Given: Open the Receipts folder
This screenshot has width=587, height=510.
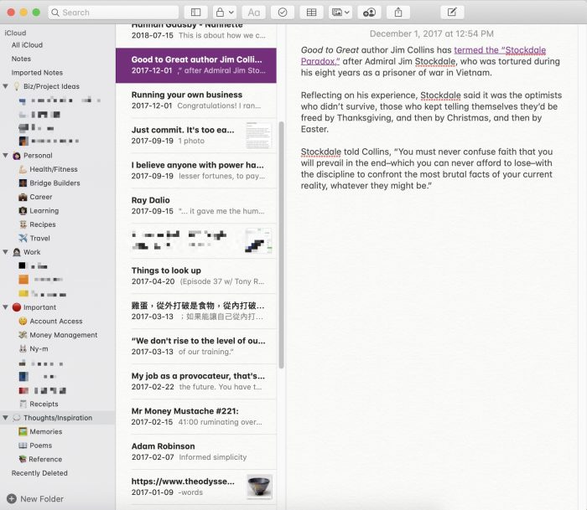Looking at the screenshot, I should tap(44, 404).
